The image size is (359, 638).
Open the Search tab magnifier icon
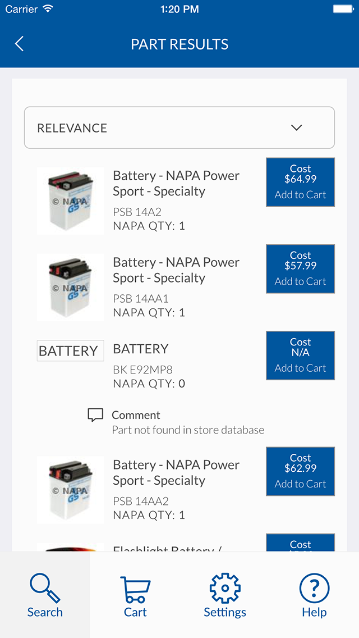pos(45,588)
